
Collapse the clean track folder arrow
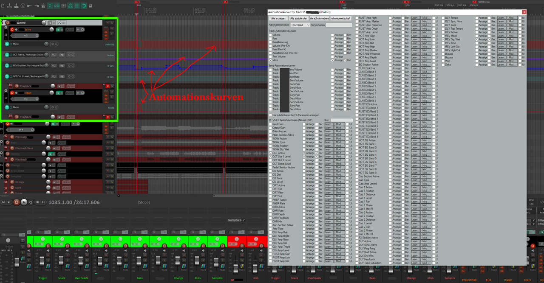pos(6,90)
